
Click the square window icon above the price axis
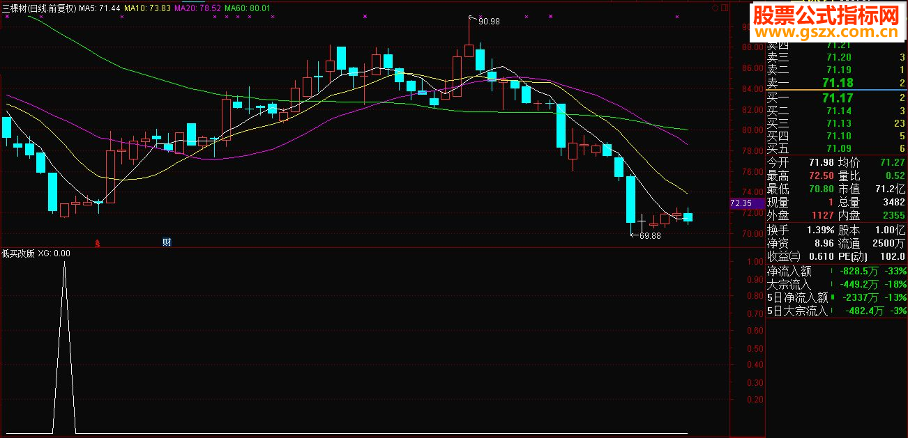pyautogui.click(x=725, y=6)
